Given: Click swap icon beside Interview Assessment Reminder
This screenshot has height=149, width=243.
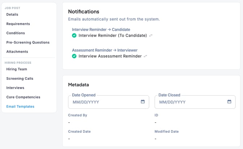Looking at the screenshot, I should [145, 56].
